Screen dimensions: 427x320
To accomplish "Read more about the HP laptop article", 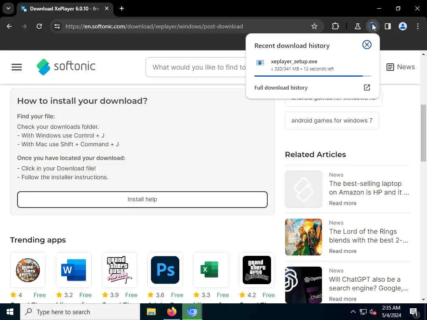I will [x=343, y=203].
